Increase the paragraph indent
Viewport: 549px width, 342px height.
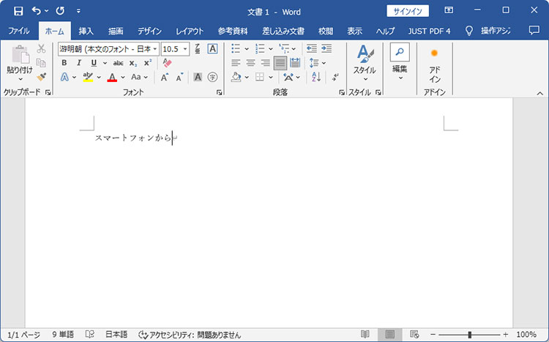[x=327, y=48]
